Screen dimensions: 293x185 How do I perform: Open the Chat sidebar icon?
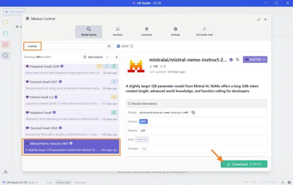tap(5, 23)
